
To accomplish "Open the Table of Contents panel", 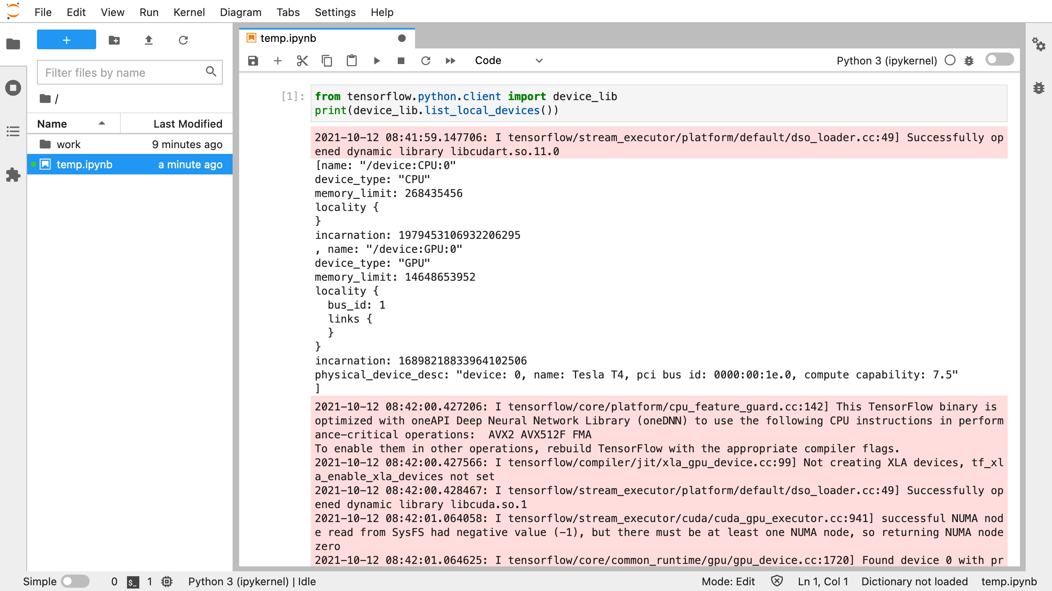I will [x=13, y=131].
